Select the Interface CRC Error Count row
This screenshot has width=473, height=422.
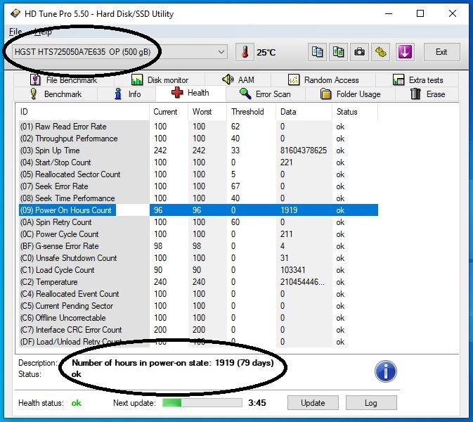198,330
